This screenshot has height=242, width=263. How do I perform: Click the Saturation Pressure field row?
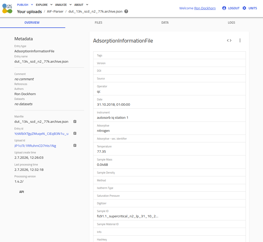click(169, 196)
